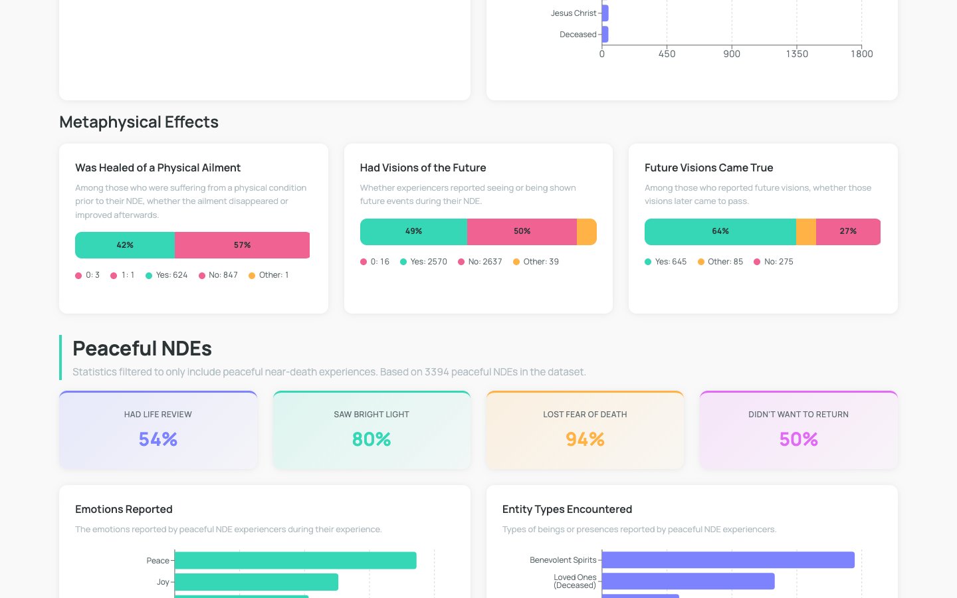Click the Peace bar in Emotions Reported chart
The height and width of the screenshot is (598, 957).
(x=295, y=561)
